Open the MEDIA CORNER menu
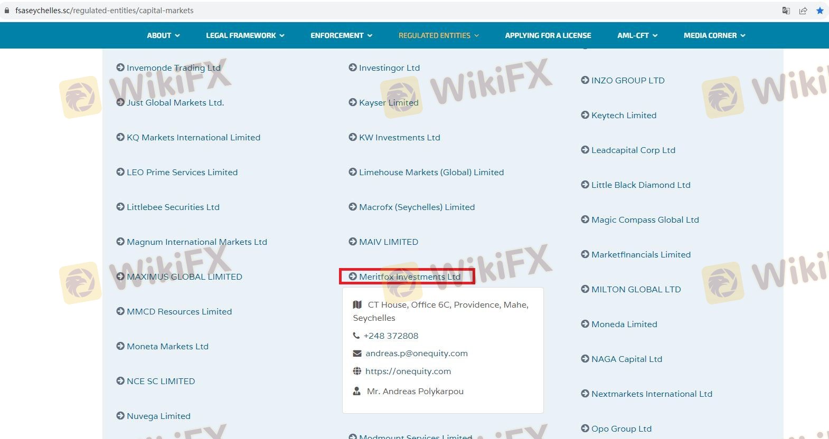The height and width of the screenshot is (439, 829). point(714,35)
